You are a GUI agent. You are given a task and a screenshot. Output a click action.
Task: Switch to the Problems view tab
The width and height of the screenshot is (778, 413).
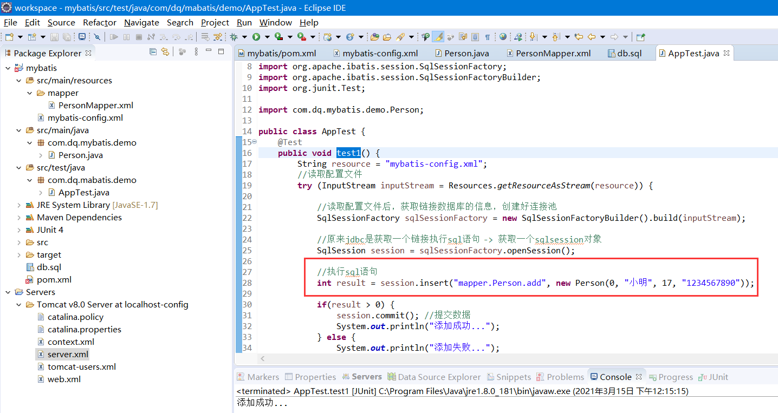click(x=560, y=377)
